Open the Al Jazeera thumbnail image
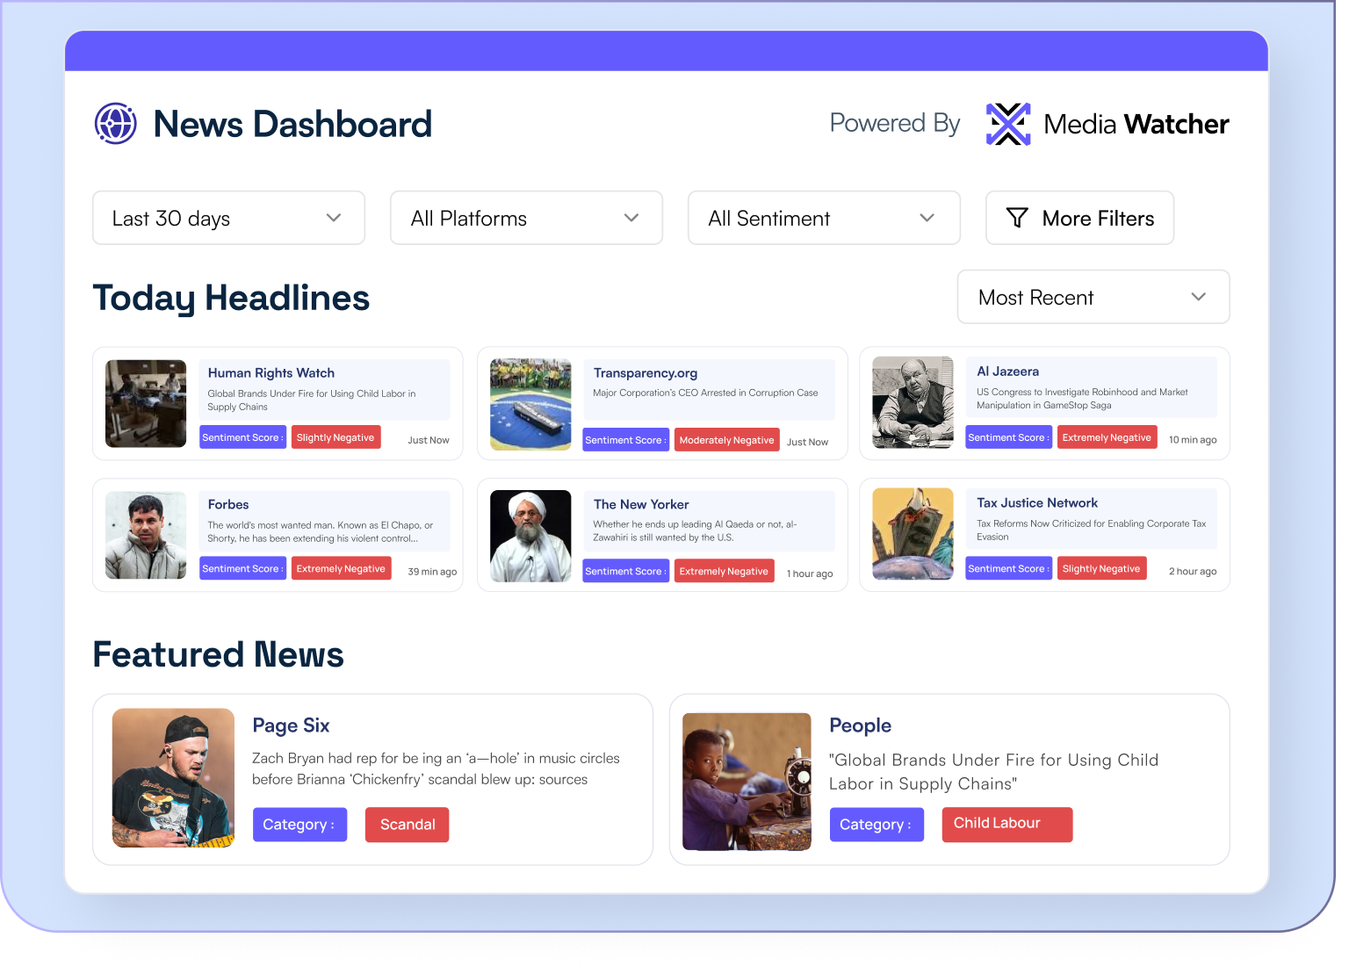 tap(913, 402)
